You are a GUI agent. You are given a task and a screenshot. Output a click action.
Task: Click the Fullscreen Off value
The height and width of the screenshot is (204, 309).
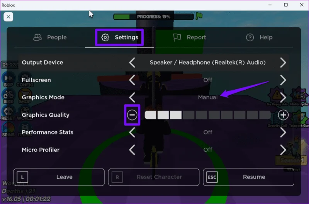(208, 80)
